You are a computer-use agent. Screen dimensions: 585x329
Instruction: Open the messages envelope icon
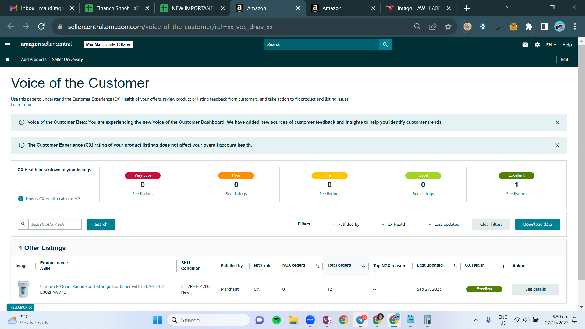click(525, 45)
